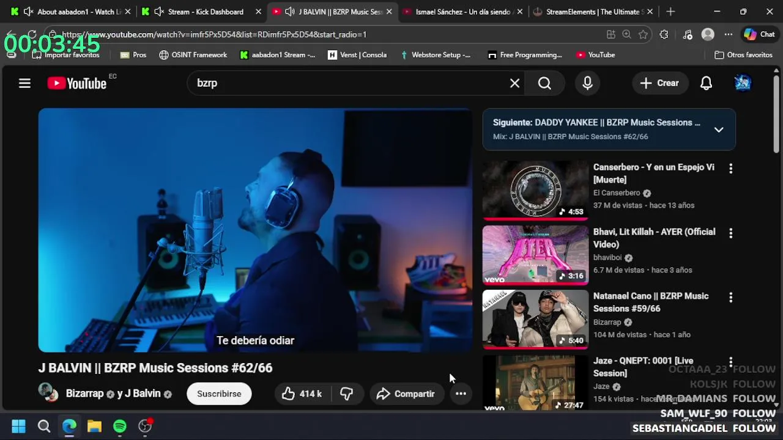The height and width of the screenshot is (440, 783).
Task: Open more actions three-dot button below video
Action: pos(461,394)
